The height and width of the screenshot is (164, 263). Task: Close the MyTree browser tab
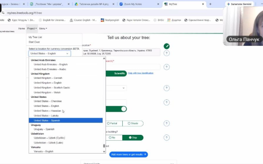(x=203, y=4)
